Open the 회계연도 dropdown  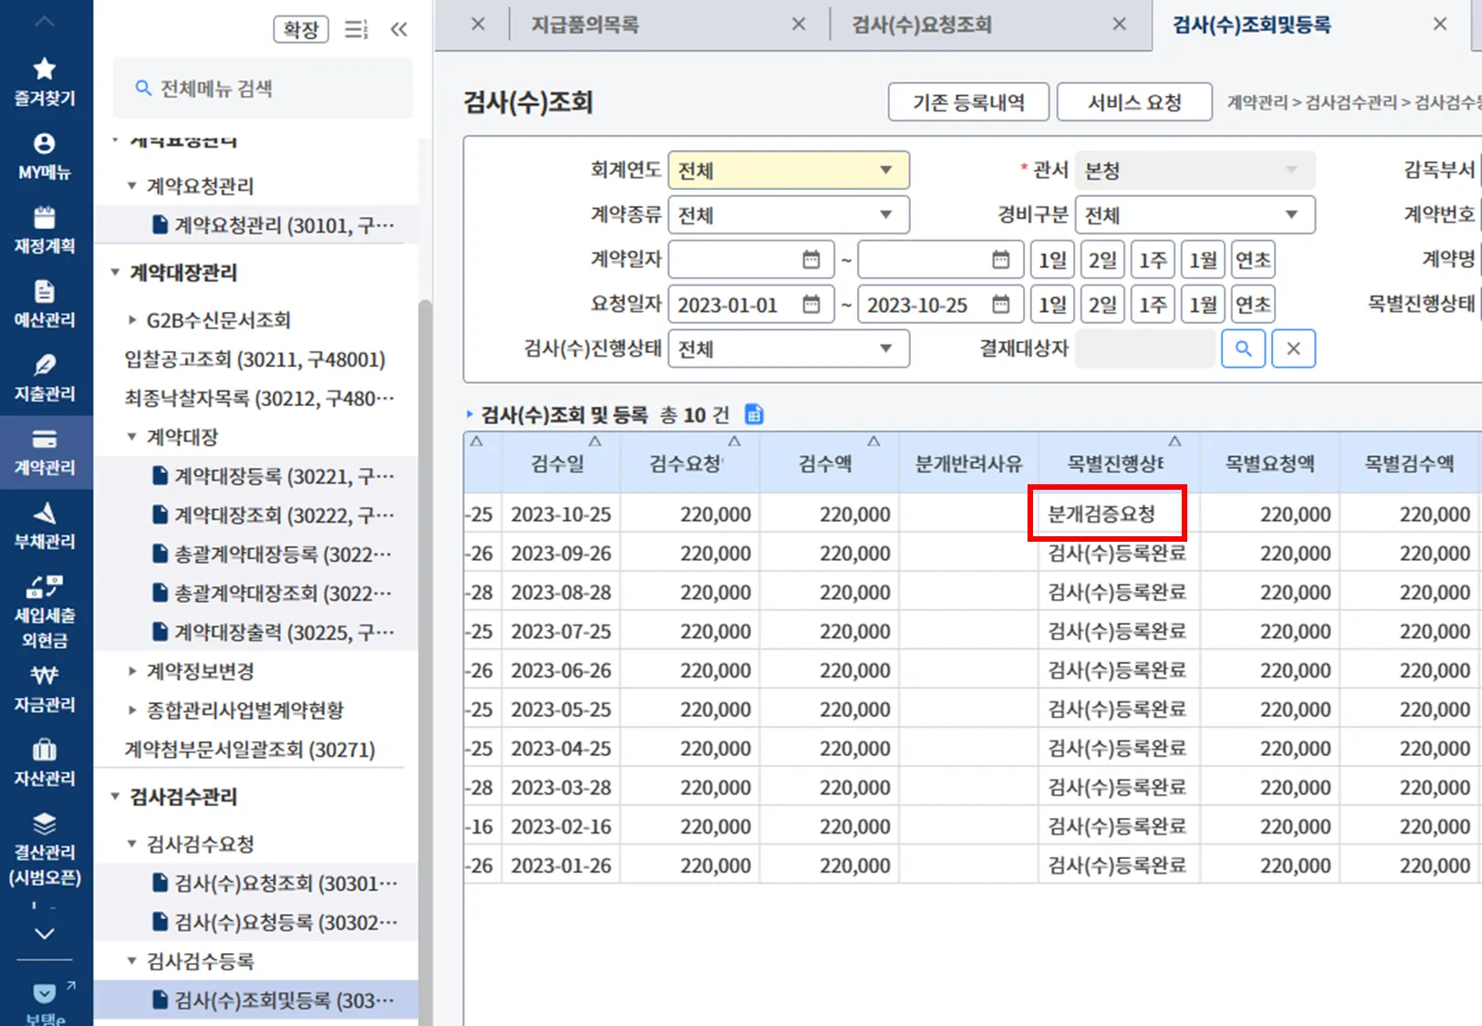pos(788,171)
